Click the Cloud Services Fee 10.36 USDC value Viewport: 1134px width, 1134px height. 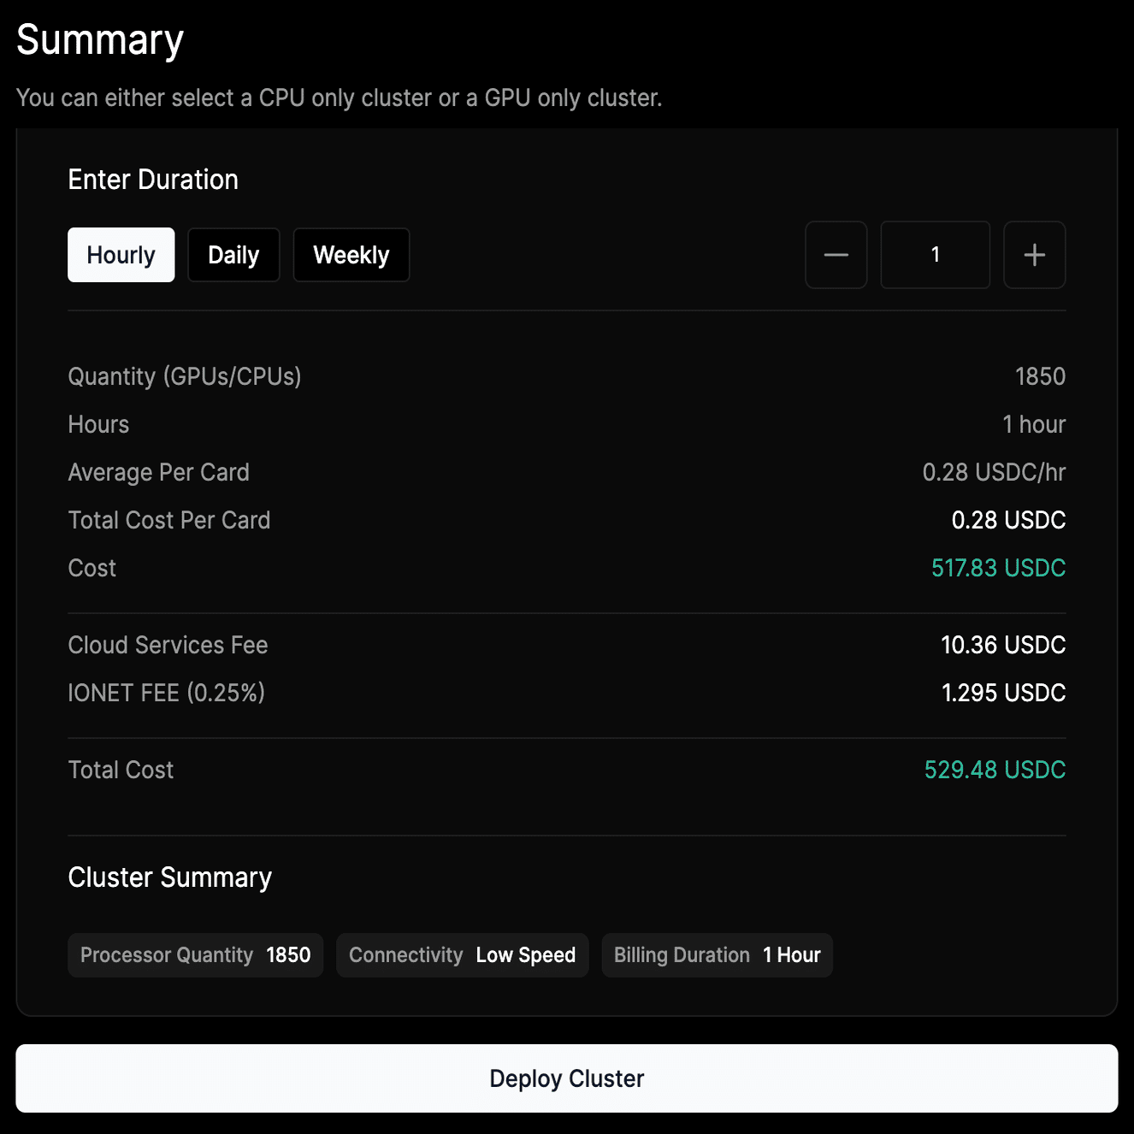(x=1002, y=645)
